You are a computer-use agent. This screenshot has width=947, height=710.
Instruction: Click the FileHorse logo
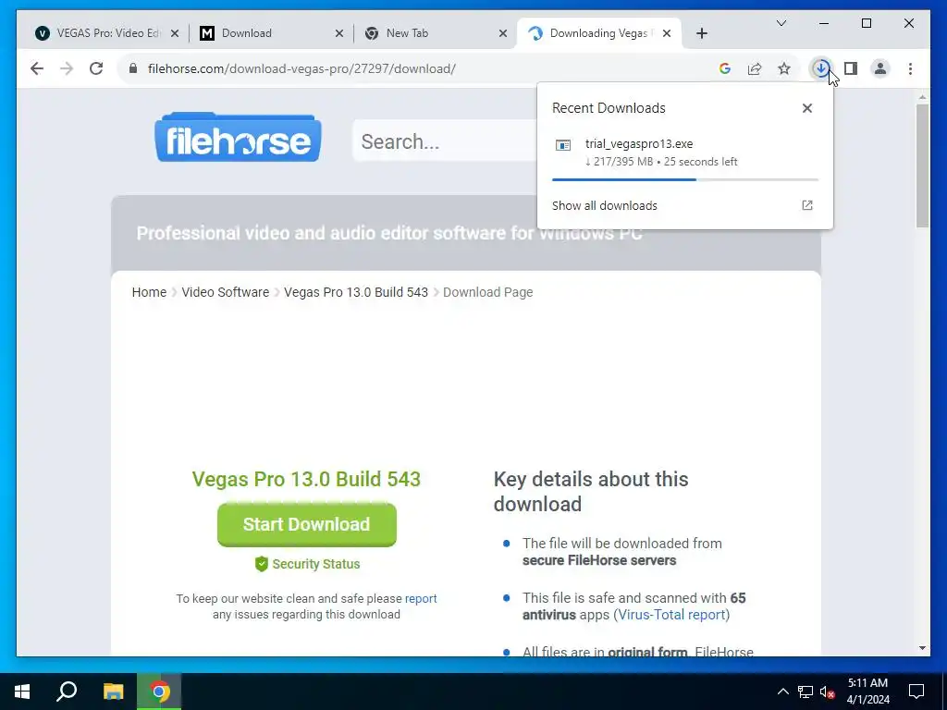pos(238,137)
